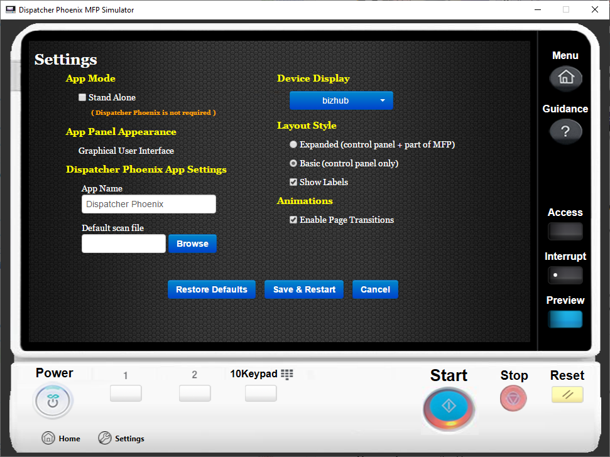Click the simulator window title icon

pyautogui.click(x=11, y=9)
